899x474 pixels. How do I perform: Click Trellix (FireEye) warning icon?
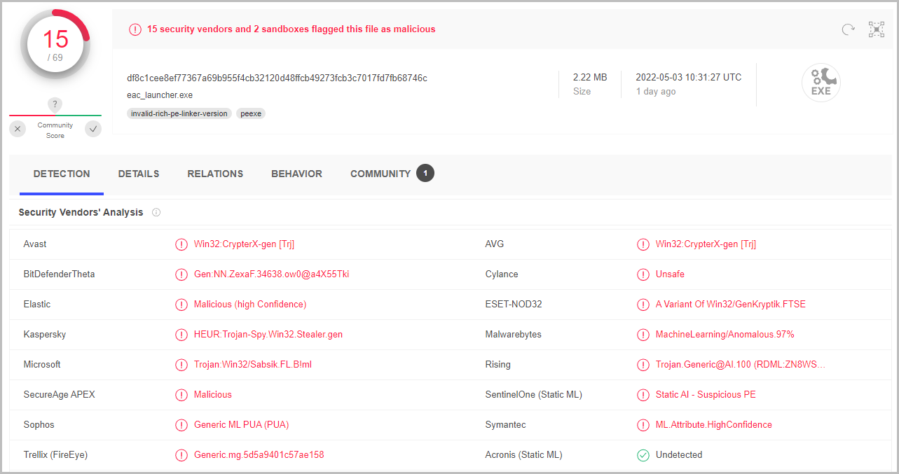click(x=181, y=455)
